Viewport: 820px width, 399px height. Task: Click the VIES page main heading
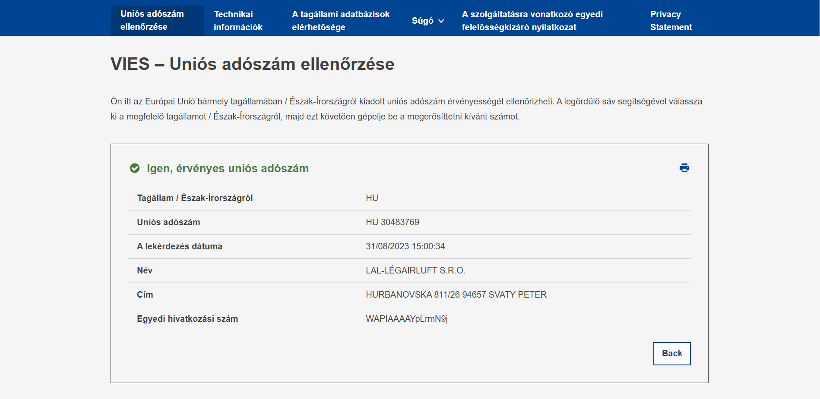pos(252,64)
